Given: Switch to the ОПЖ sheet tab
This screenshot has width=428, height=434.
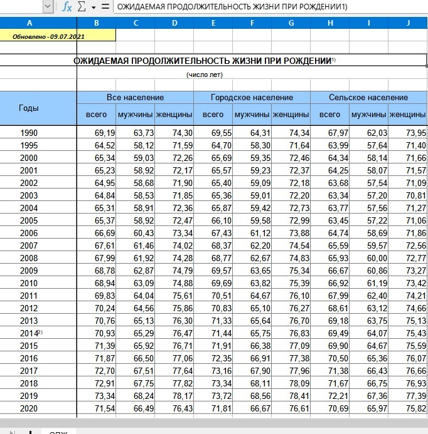Looking at the screenshot, I should pyautogui.click(x=58, y=430).
